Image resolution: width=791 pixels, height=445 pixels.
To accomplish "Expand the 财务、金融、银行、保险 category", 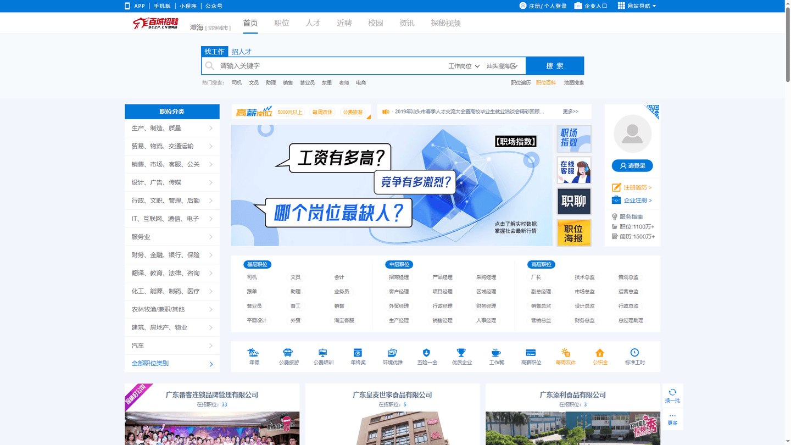I will (172, 255).
